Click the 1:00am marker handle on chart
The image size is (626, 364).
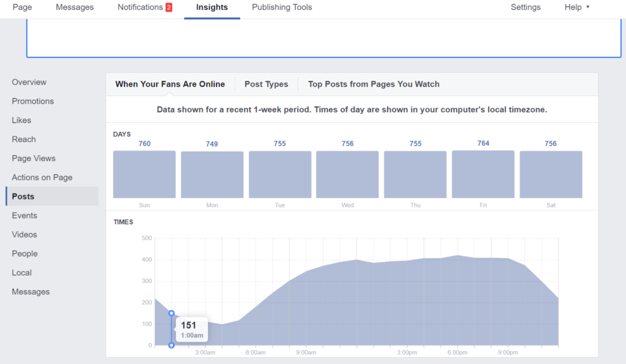point(171,313)
